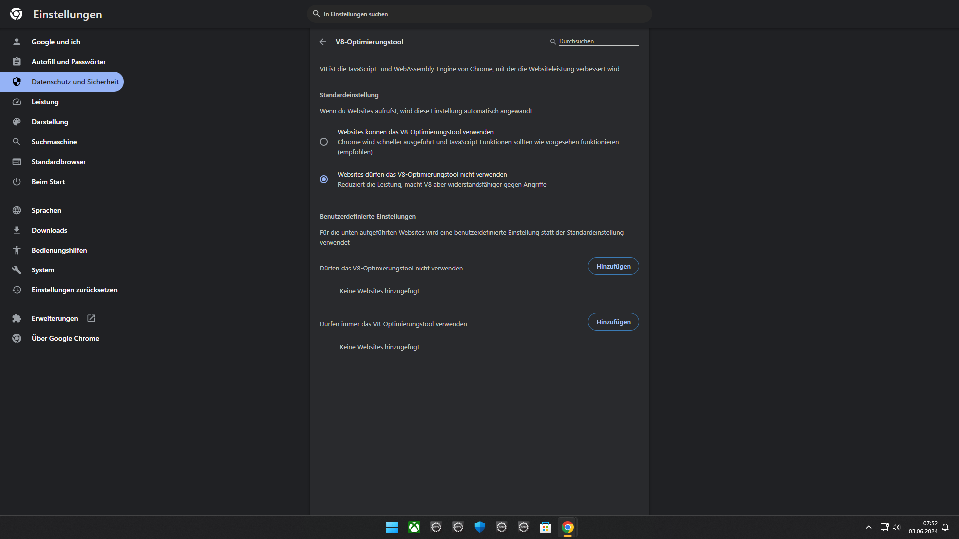Open Downloads via the download arrow icon
959x539 pixels.
tap(17, 230)
